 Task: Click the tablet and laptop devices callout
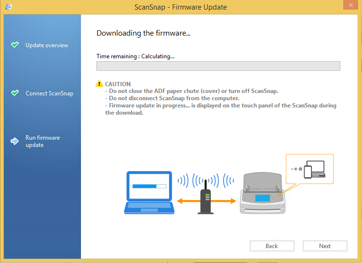[309, 169]
